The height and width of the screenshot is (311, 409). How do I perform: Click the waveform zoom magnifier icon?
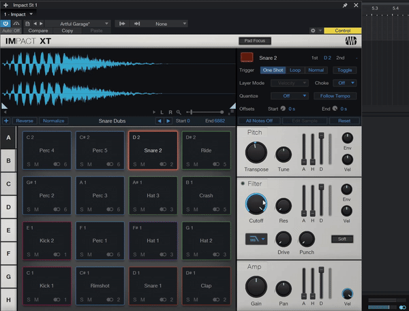[179, 112]
